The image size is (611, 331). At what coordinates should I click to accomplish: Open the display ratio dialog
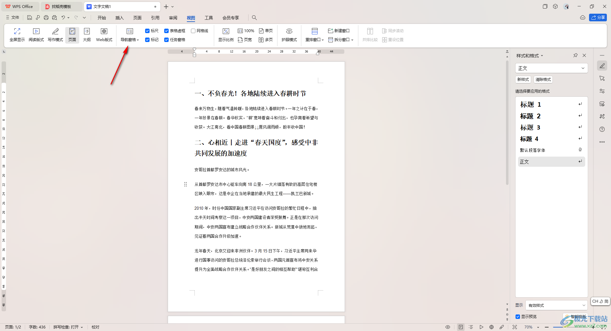point(226,35)
